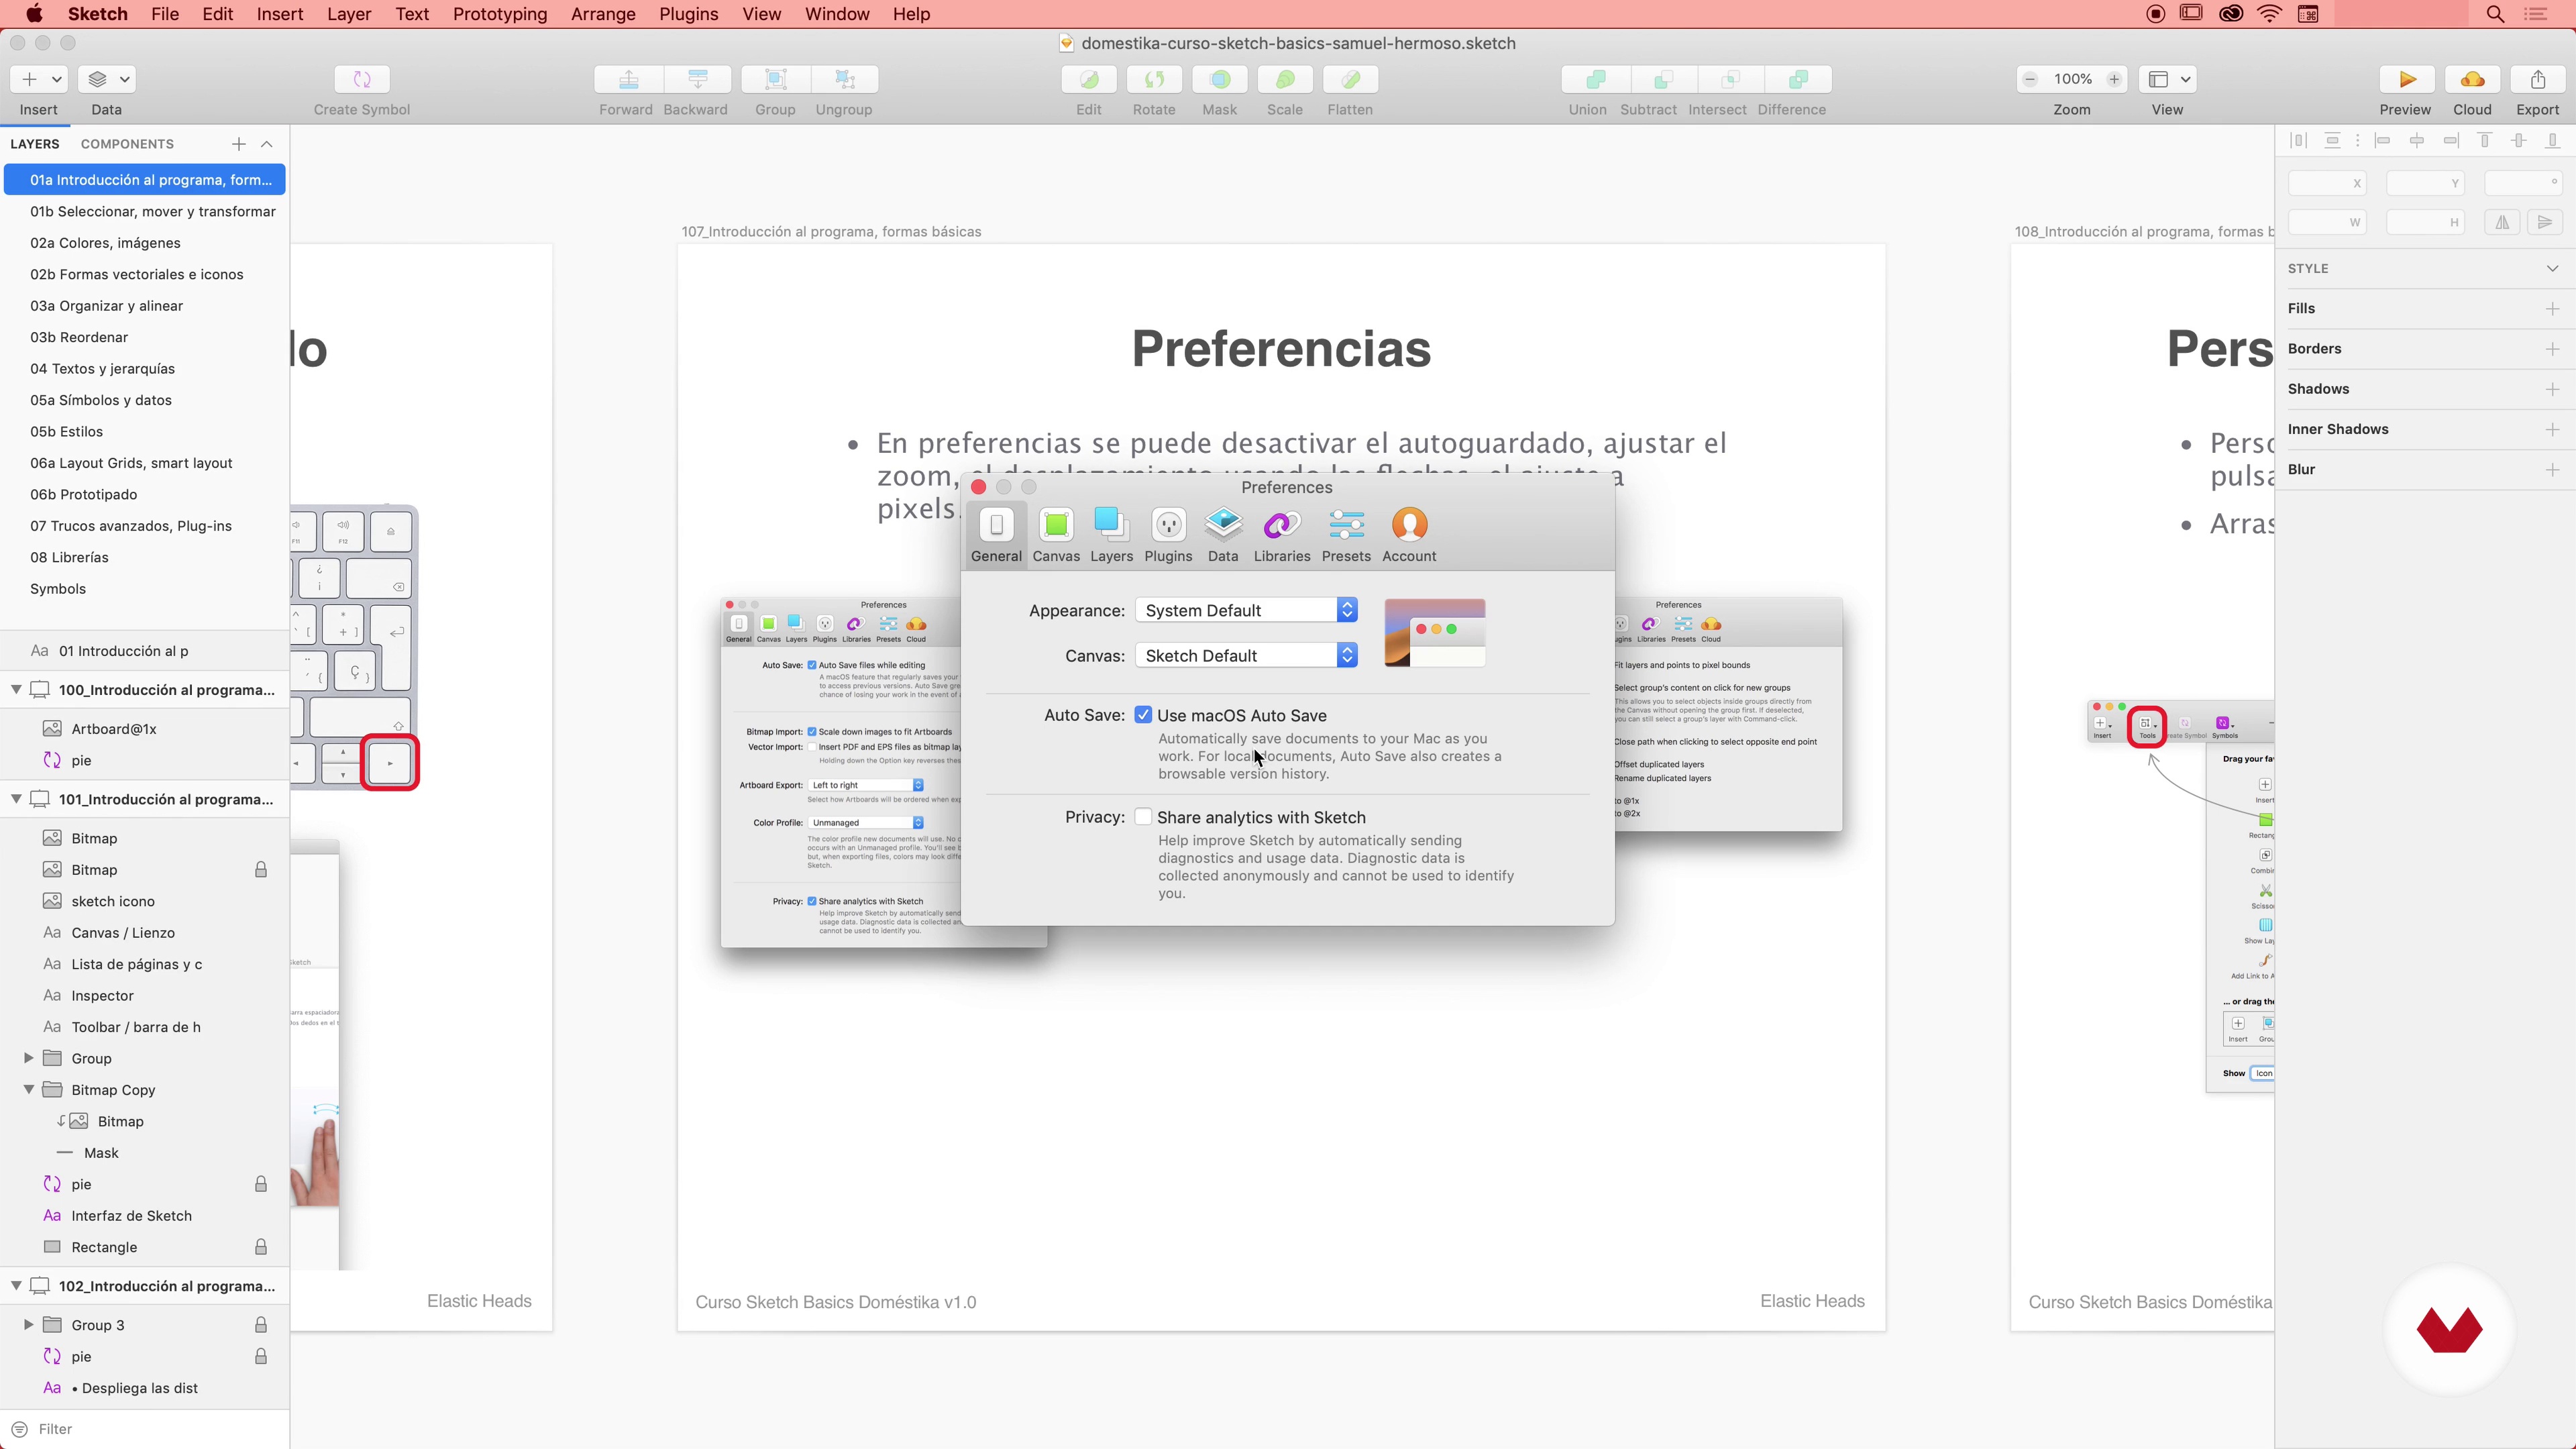Click the Create Symbol icon

coord(362,79)
